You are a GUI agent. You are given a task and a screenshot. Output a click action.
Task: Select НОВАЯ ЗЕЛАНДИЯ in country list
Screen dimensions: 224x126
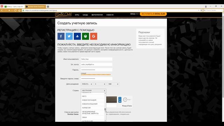point(92,100)
